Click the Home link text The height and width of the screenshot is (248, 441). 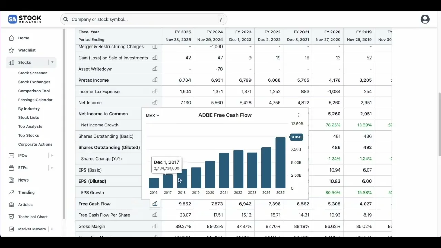23,38
